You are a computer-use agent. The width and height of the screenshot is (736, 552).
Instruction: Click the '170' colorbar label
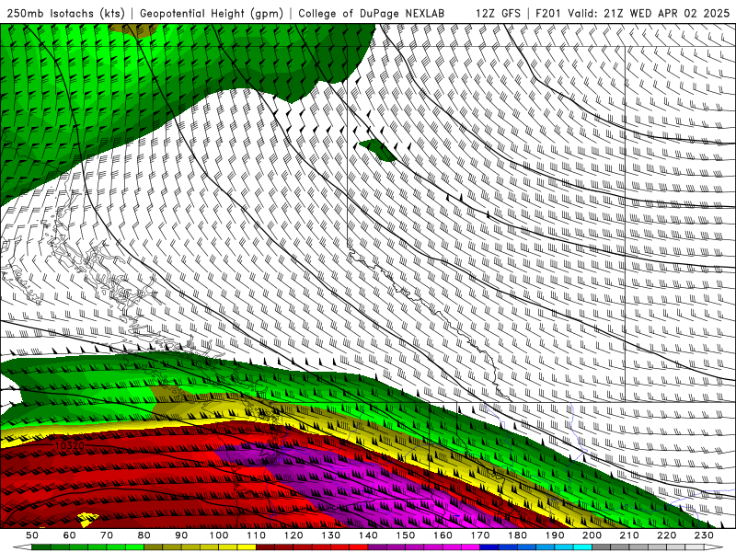(480, 535)
